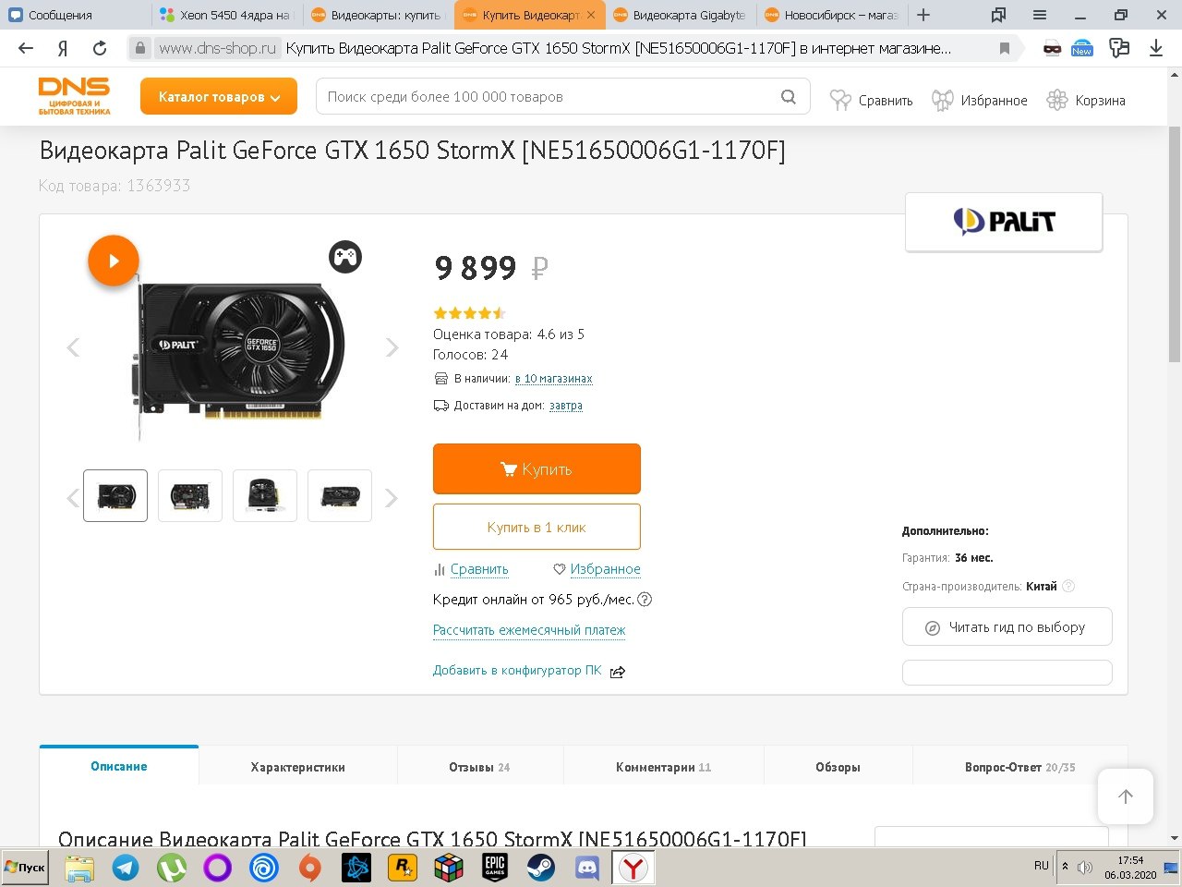Open Steam from the taskbar

click(x=541, y=868)
